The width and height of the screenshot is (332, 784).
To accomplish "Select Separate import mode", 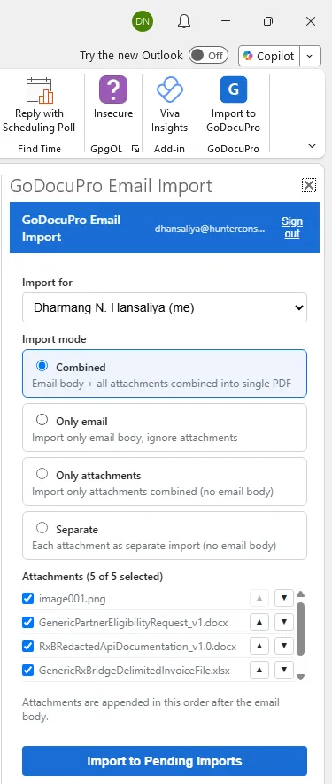I will pyautogui.click(x=42, y=528).
